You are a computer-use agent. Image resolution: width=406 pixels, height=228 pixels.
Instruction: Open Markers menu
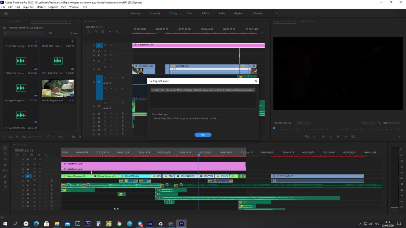pyautogui.click(x=41, y=7)
